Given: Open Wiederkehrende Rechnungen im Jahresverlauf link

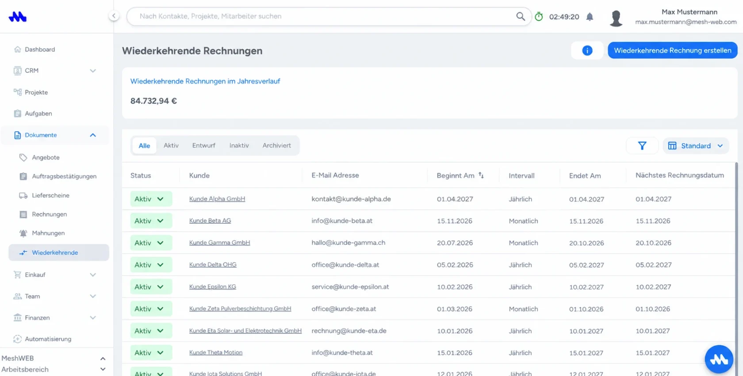Looking at the screenshot, I should [205, 81].
